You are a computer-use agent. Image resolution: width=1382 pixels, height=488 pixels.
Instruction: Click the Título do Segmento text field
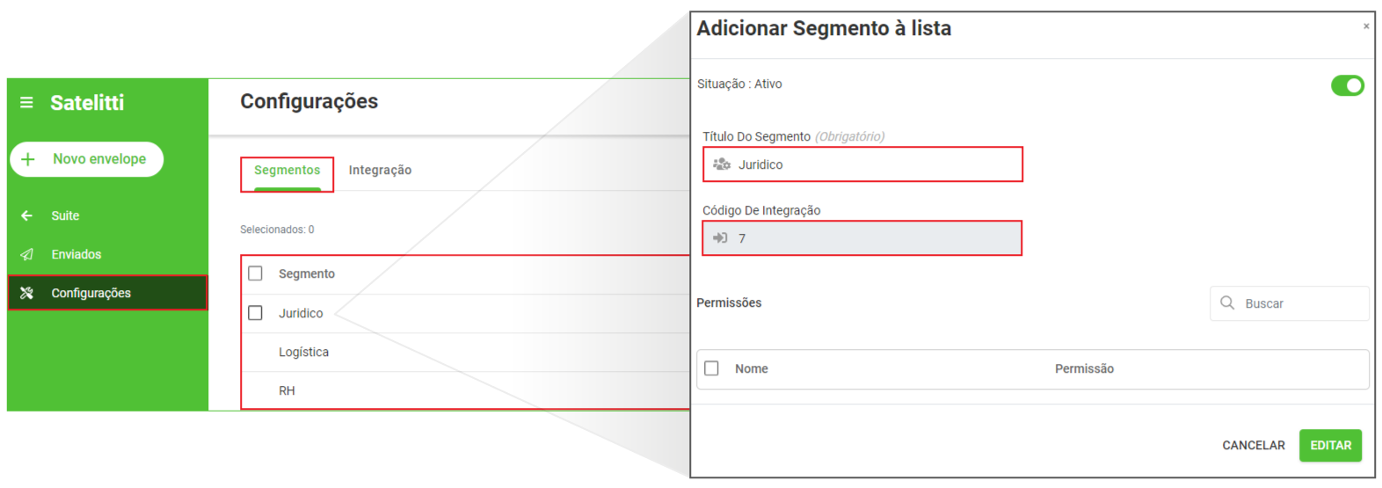pos(862,164)
